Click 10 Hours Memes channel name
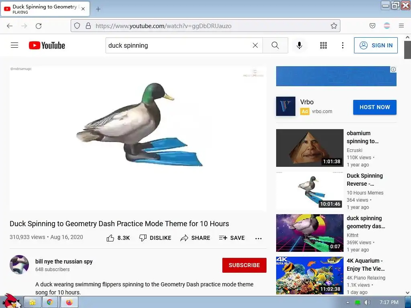Screen dimensions: 411x308 365,192
